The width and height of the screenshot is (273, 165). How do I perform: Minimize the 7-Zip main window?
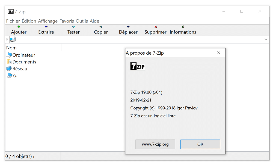tap(224, 11)
